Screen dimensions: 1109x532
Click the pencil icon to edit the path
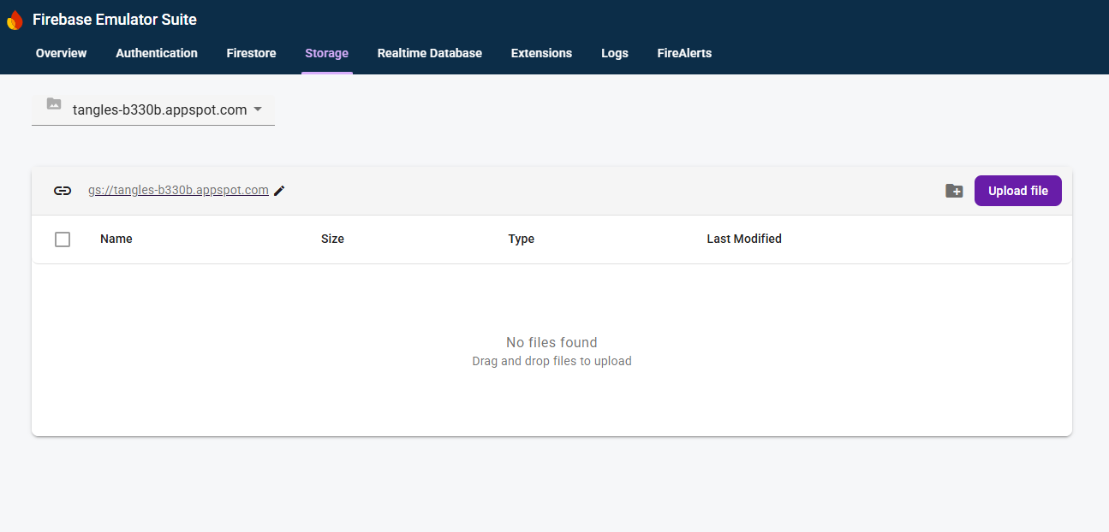pos(279,190)
